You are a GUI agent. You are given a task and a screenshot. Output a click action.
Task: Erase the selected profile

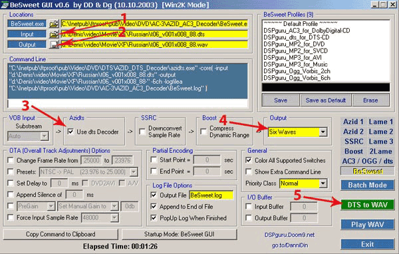tap(370, 100)
